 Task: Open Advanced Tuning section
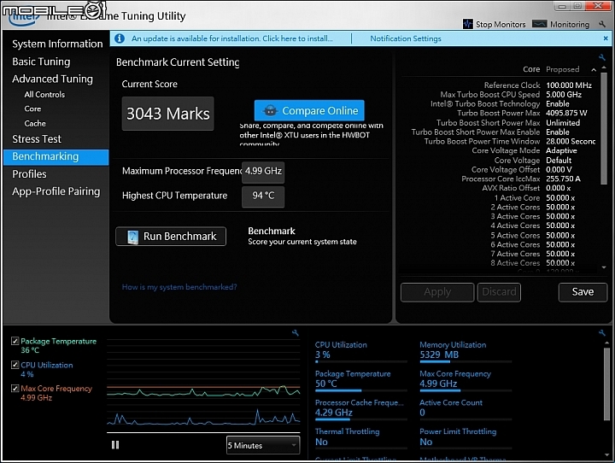(x=53, y=79)
